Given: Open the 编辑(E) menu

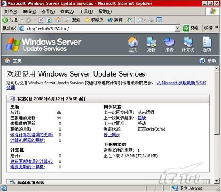Looking at the screenshot, I should [29, 12].
